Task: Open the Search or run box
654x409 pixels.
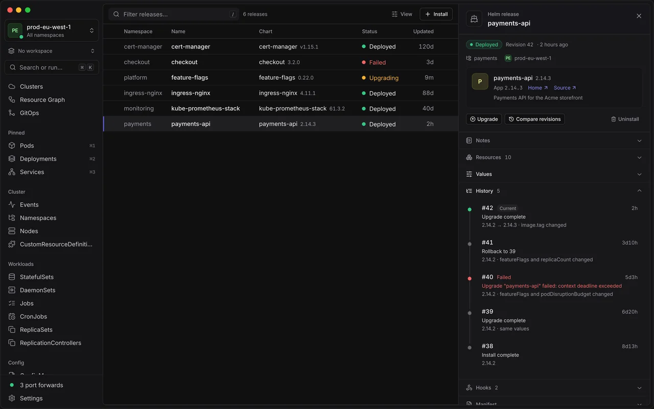Action: 52,67
